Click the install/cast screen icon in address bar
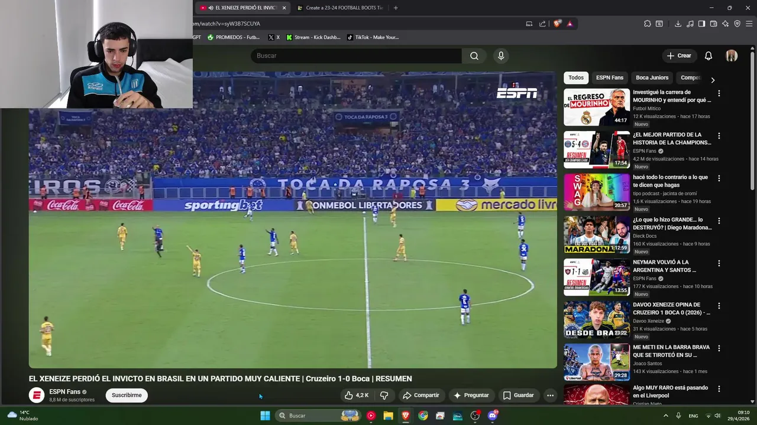 click(x=529, y=24)
